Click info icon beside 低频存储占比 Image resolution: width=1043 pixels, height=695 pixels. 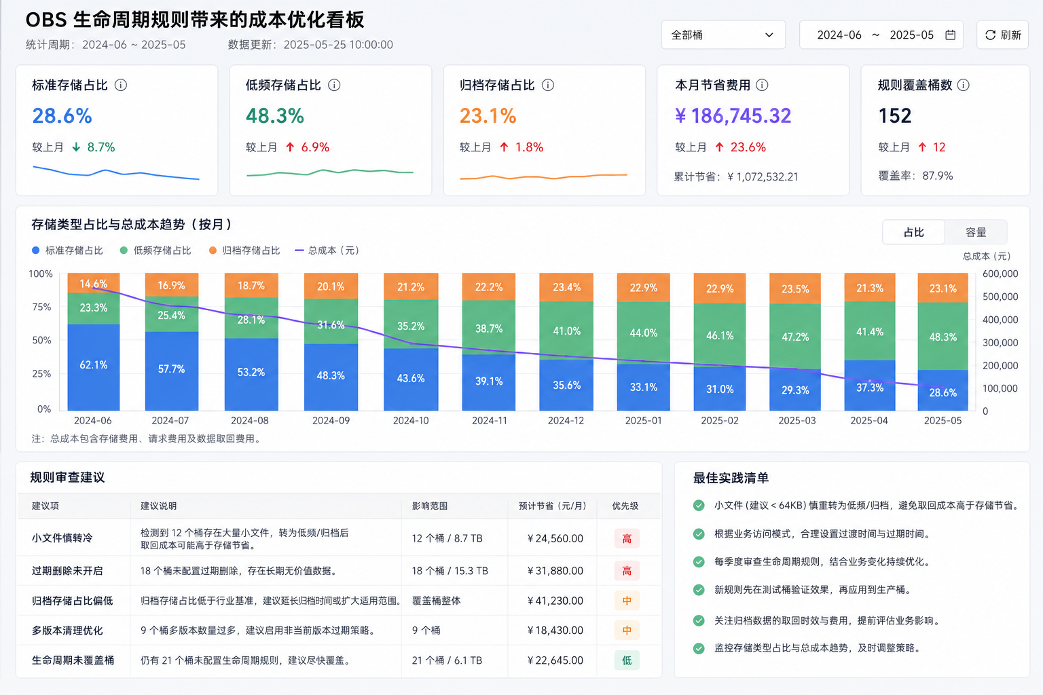click(x=334, y=85)
